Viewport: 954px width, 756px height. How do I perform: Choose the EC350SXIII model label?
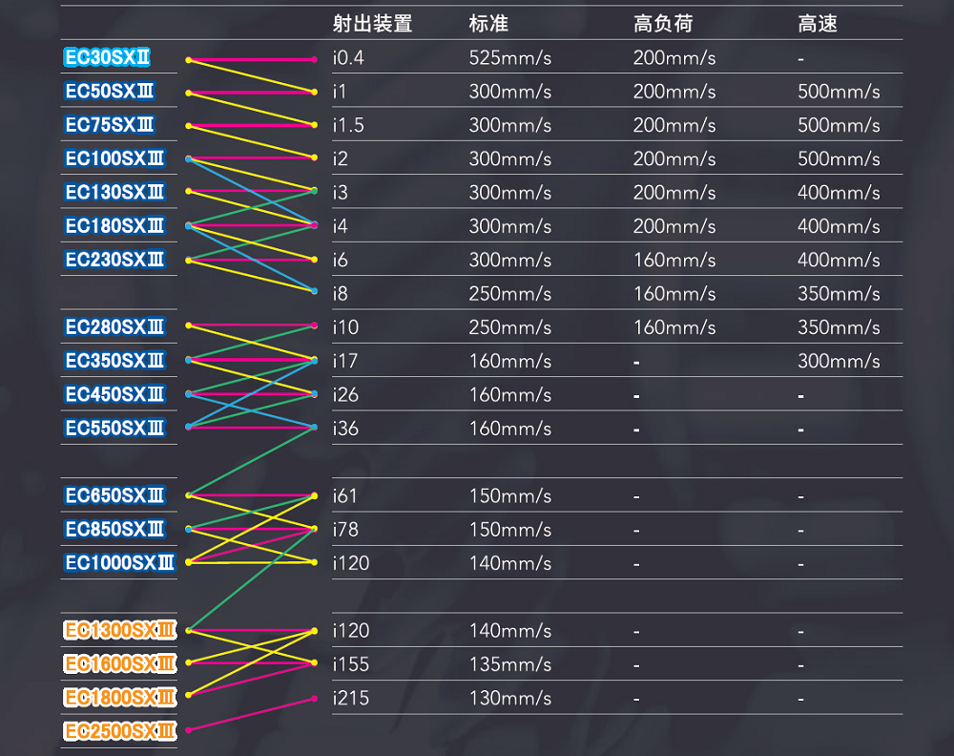coord(114,361)
